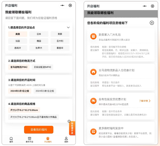Click 抱歉！您不符合条件 status text
The image size is (160, 146).
click(x=112, y=111)
